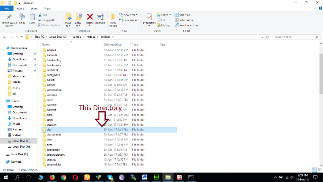Select the expensereport folder
This screenshot has width=323, height=182.
pos(56,155)
